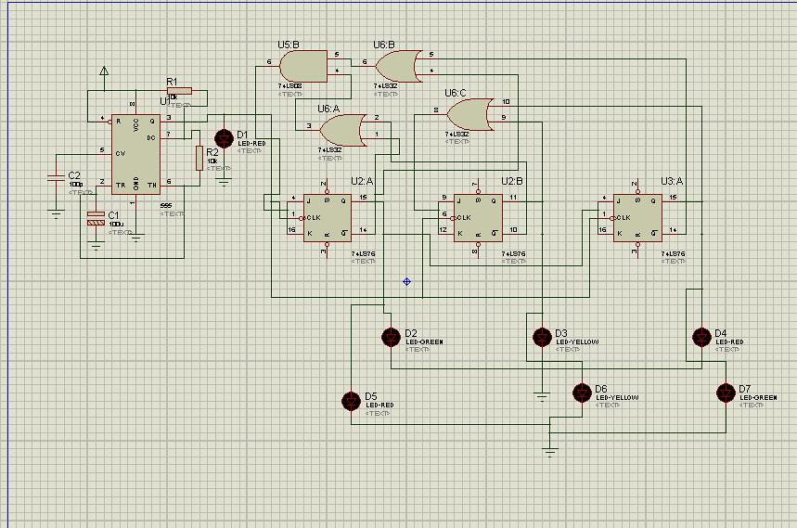Click the "U3:A" reference label
This screenshot has height=528, width=797.
(672, 182)
